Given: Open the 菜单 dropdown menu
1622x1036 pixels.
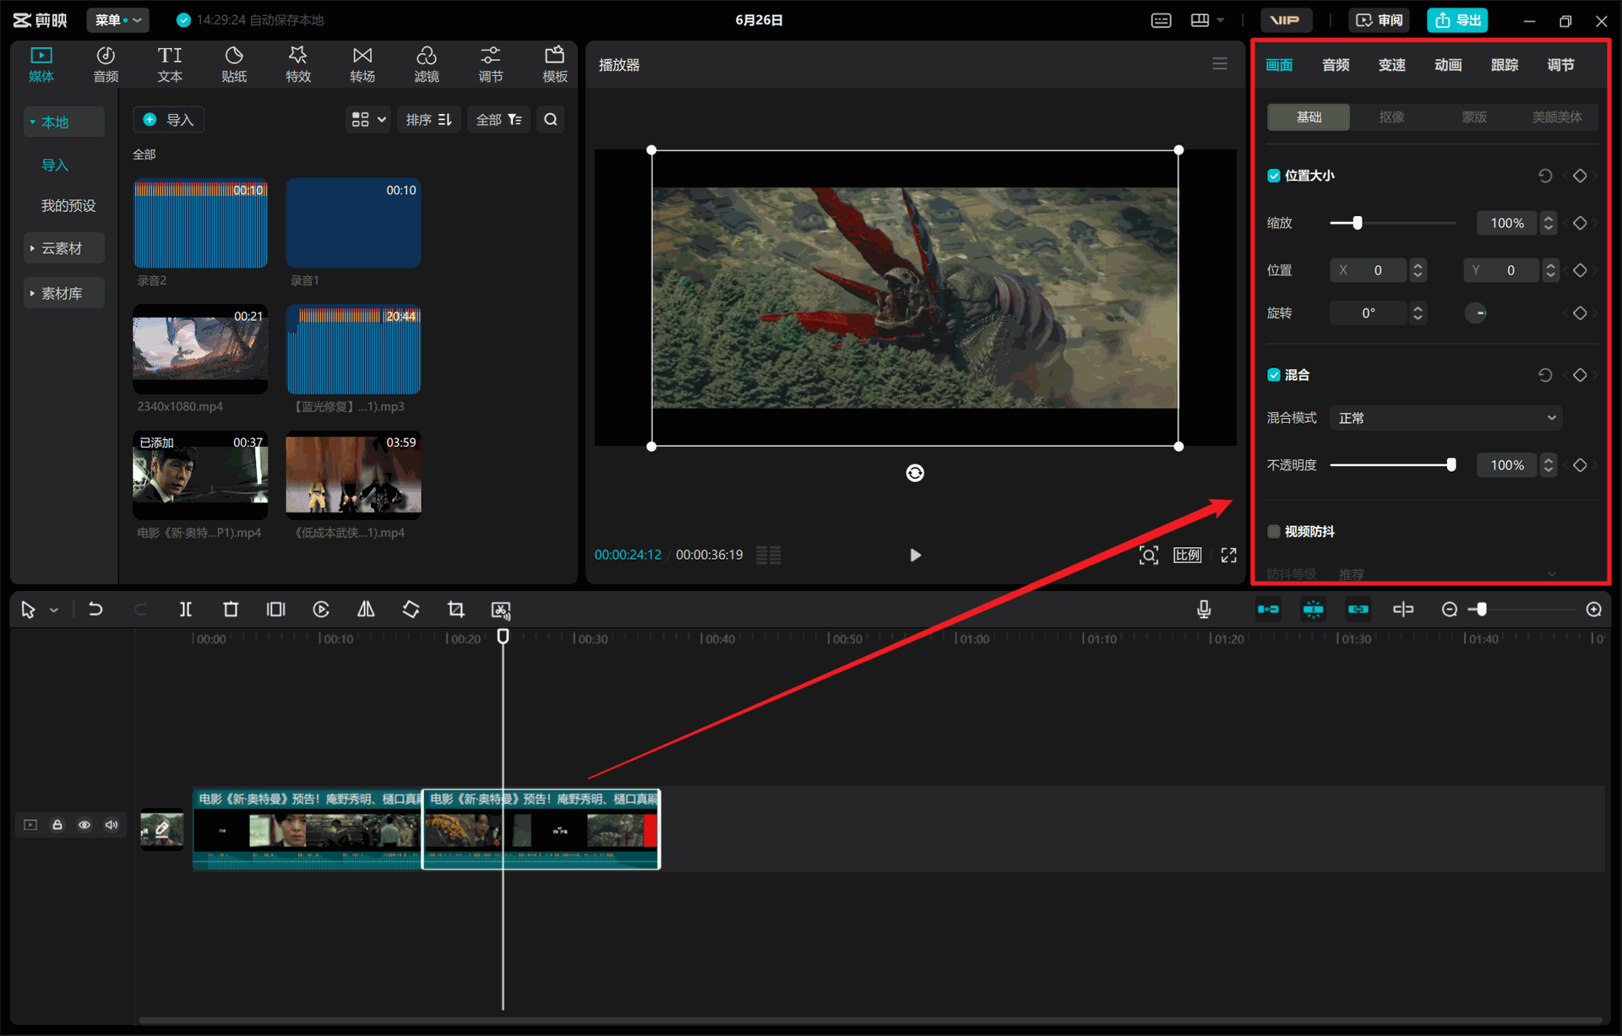Looking at the screenshot, I should click(x=118, y=20).
